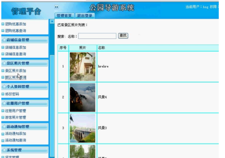Open photo thumbnail for 风景4
Image resolution: width=225 pixels, height=158 pixels.
[83, 98]
